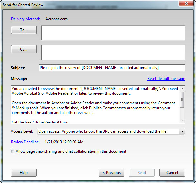The width and height of the screenshot is (196, 183).
Task: Open the Access Level dropdown
Action: pos(111,131)
